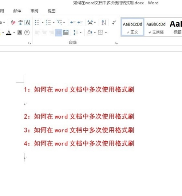Image resolution: width=182 pixels, height=196 pixels.
Task: Apply Borders to selection
Action: (x=100, y=32)
